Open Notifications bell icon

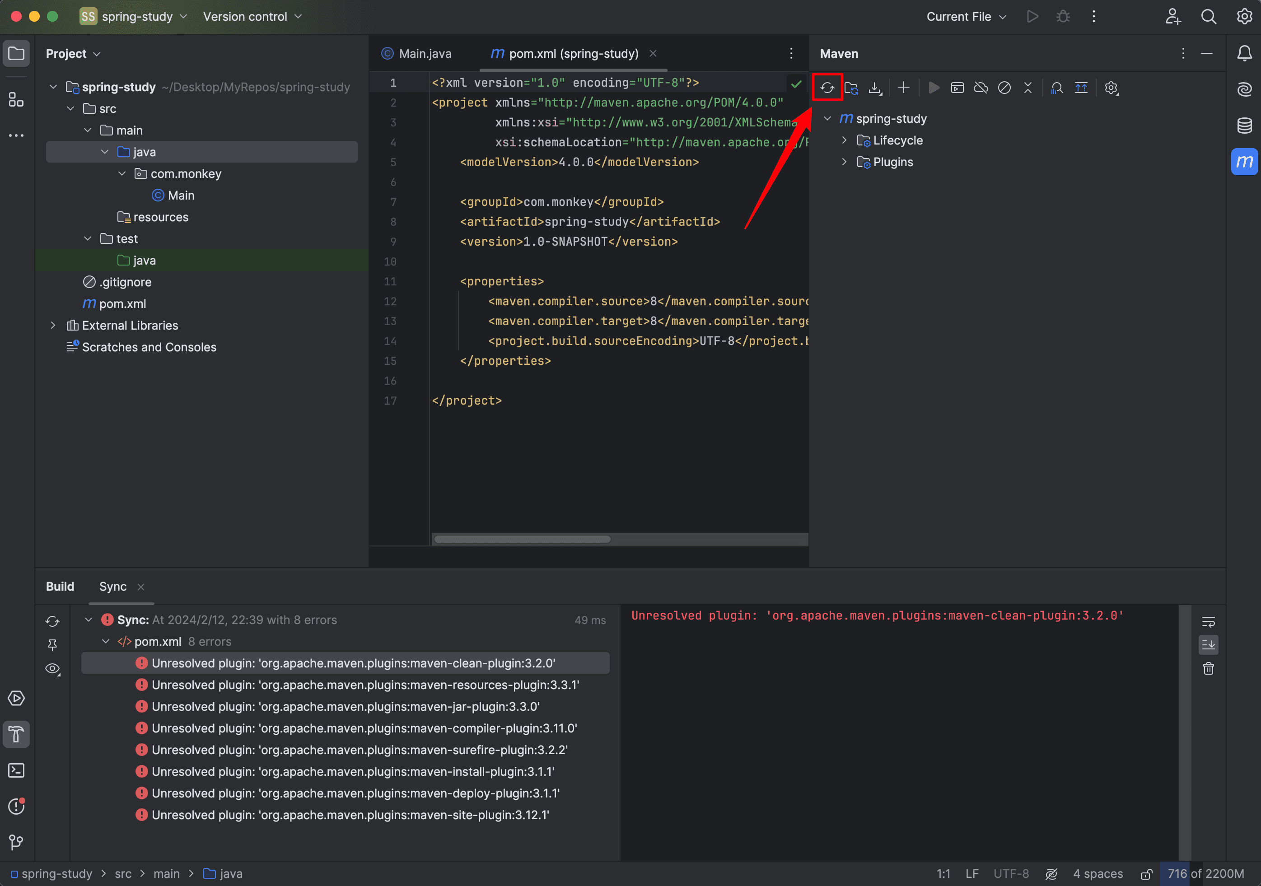1245,53
